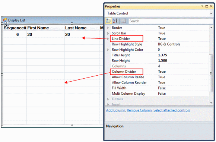216x142 pixels.
Task: Close the Properties panel
Action: click(x=211, y=6)
